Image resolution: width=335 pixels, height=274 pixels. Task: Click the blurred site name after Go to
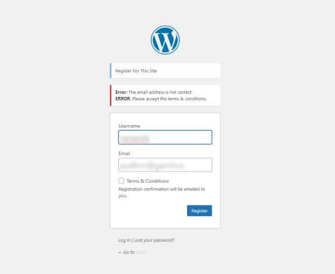140,252
